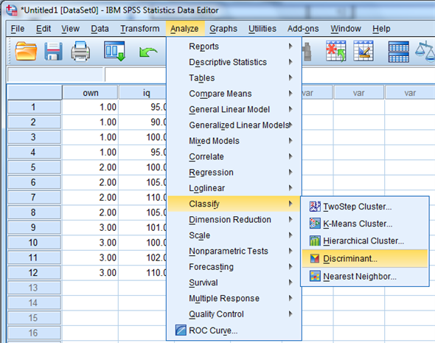Expand the Generalized Linear Models submenu
The image size is (435, 343).
tap(234, 125)
